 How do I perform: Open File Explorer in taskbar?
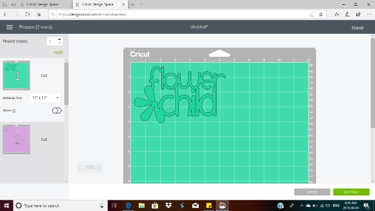(141, 205)
